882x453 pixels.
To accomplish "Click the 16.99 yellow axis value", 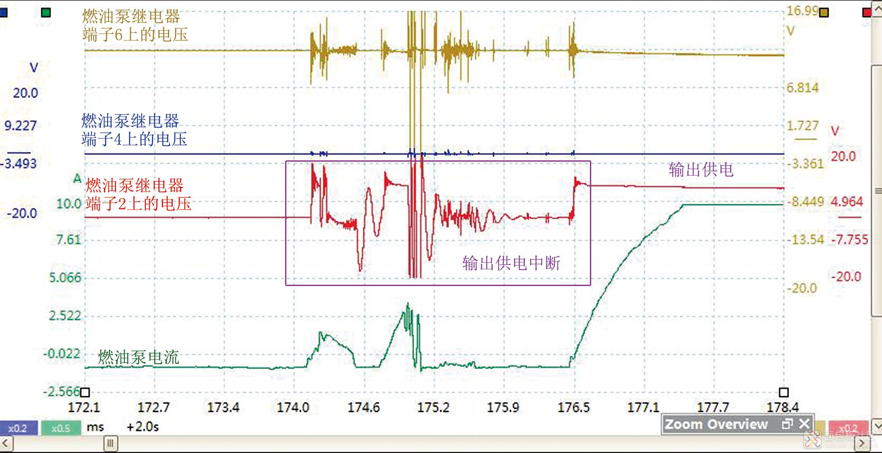I will (802, 11).
